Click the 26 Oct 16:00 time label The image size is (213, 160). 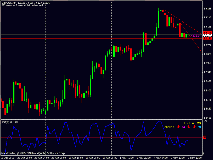(76, 158)
